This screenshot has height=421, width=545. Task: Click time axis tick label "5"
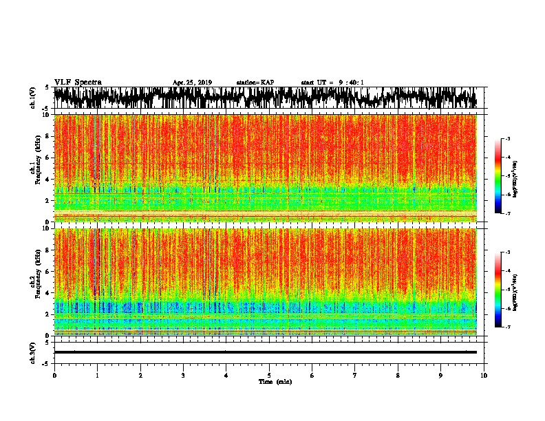pos(269,376)
